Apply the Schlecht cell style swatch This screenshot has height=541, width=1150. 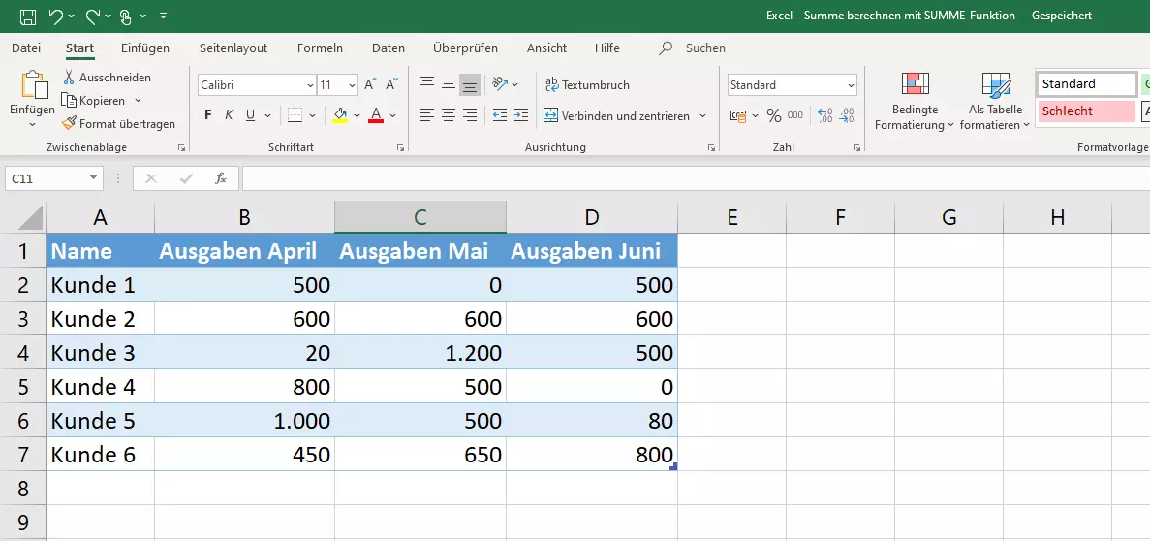tap(1085, 111)
